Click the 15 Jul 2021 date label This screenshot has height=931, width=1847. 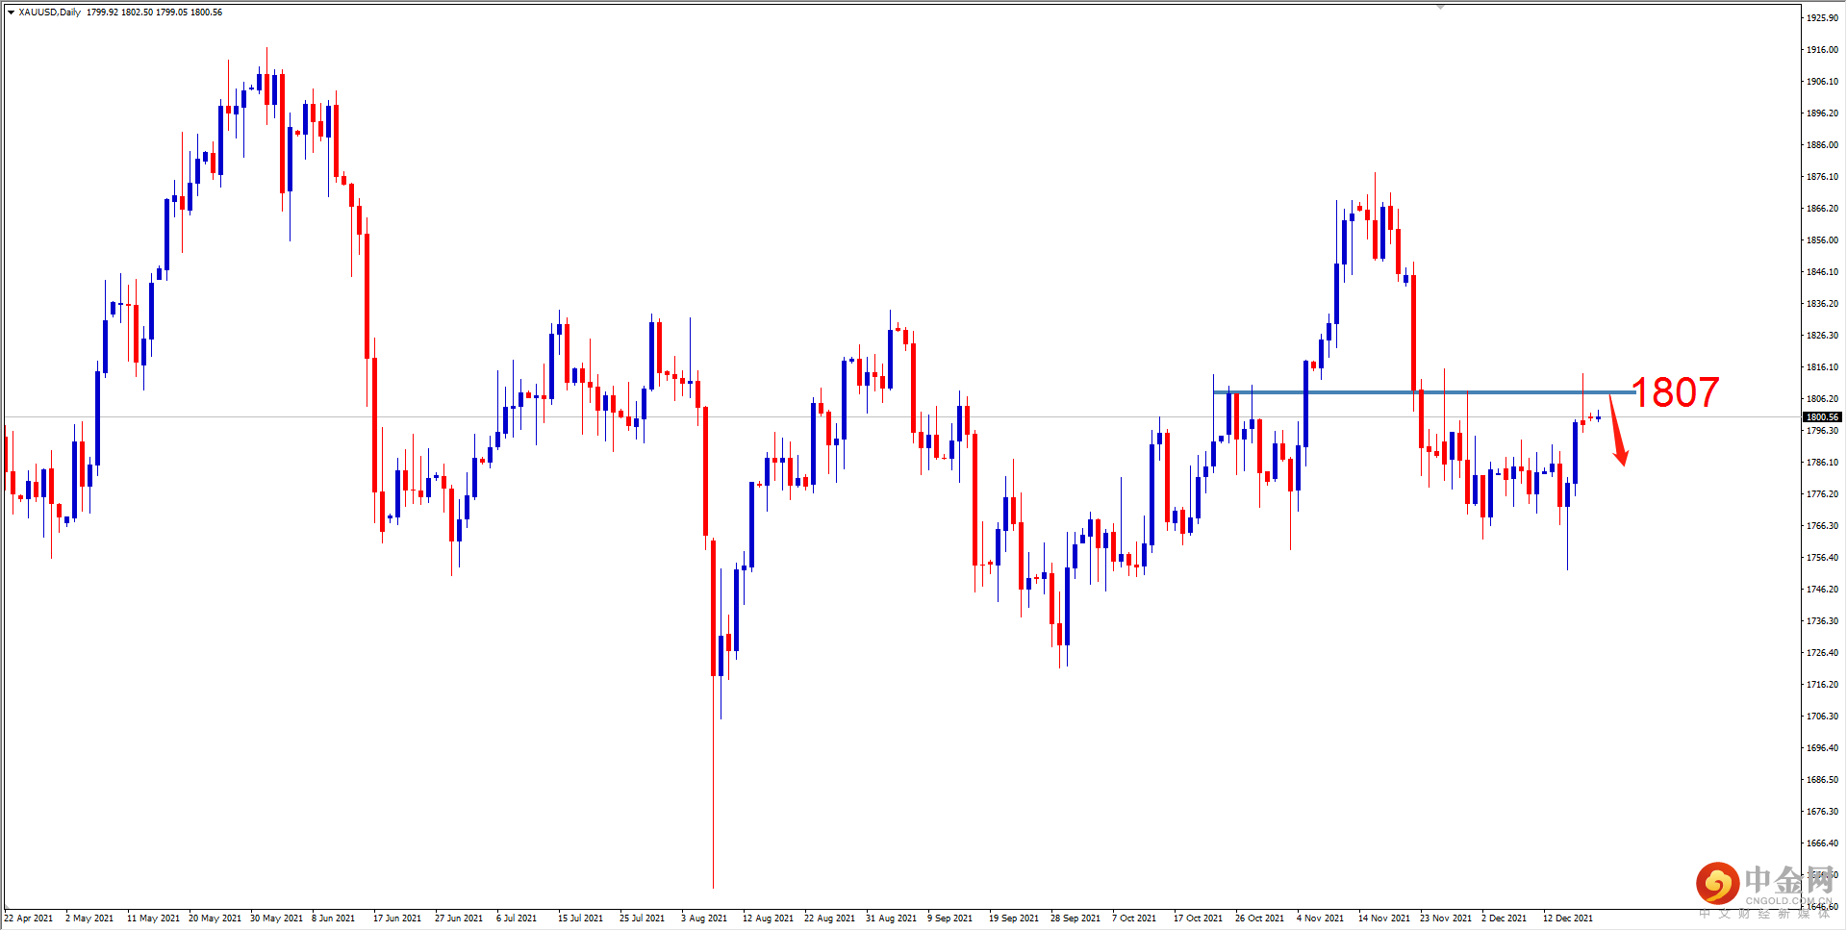coord(580,918)
